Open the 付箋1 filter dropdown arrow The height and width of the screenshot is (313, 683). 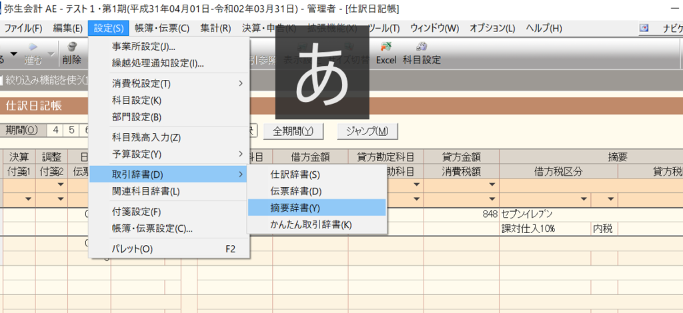click(29, 198)
